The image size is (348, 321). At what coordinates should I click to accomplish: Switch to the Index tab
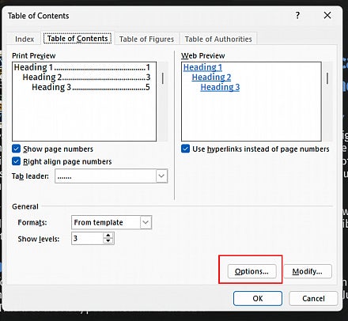click(x=25, y=39)
